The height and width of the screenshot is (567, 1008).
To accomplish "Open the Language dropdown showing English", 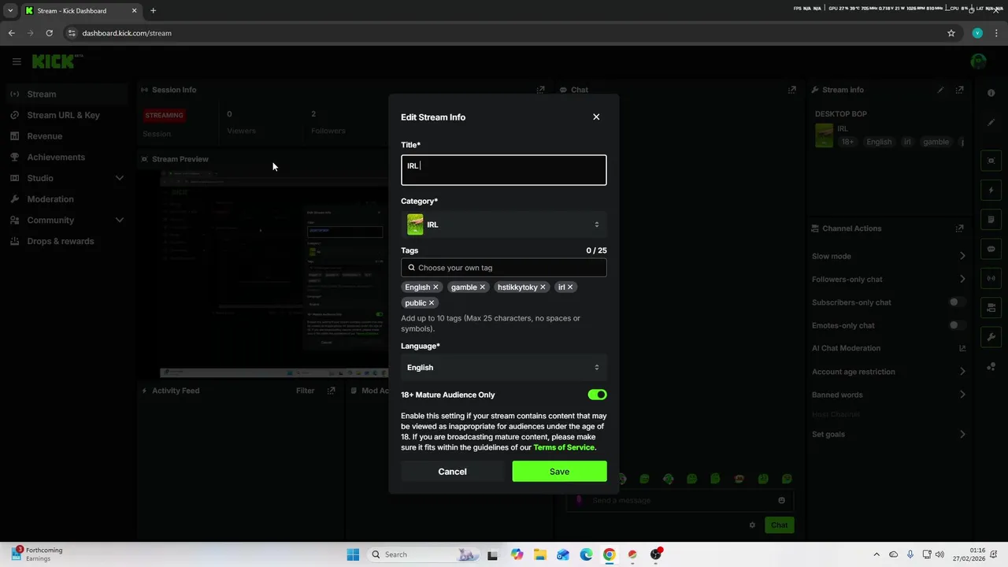I will [504, 368].
